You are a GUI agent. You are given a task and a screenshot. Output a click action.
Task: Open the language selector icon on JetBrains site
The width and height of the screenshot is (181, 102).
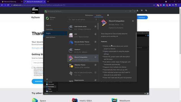click(x=146, y=10)
